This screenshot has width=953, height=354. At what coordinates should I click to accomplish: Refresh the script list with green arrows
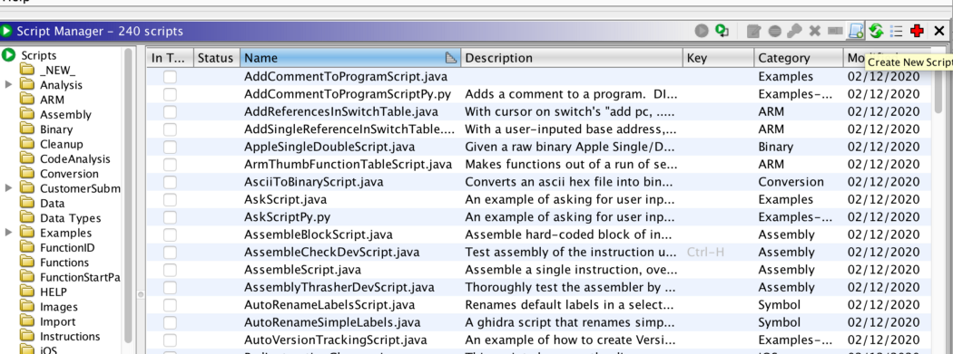[876, 30]
